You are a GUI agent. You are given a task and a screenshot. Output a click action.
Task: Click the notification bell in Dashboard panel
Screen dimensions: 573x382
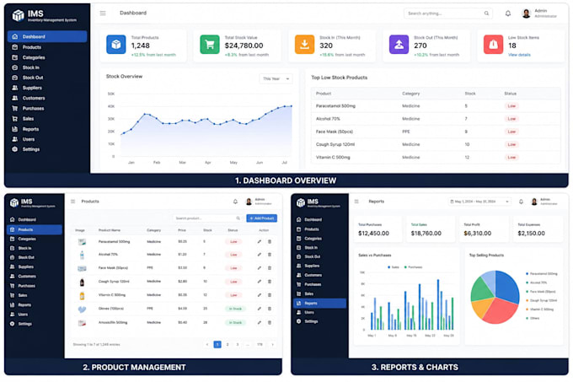[x=508, y=13]
